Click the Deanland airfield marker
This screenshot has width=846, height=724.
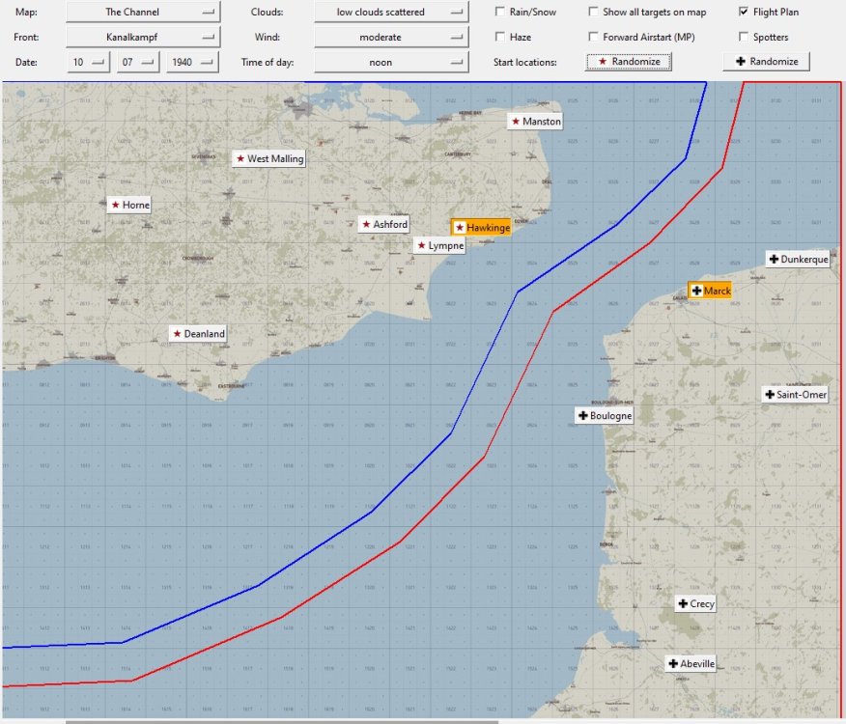pos(197,333)
